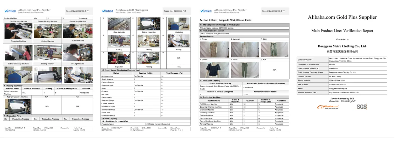Open the Raw Materials process photo
The height and width of the screenshot is (144, 396).
coord(119,24)
